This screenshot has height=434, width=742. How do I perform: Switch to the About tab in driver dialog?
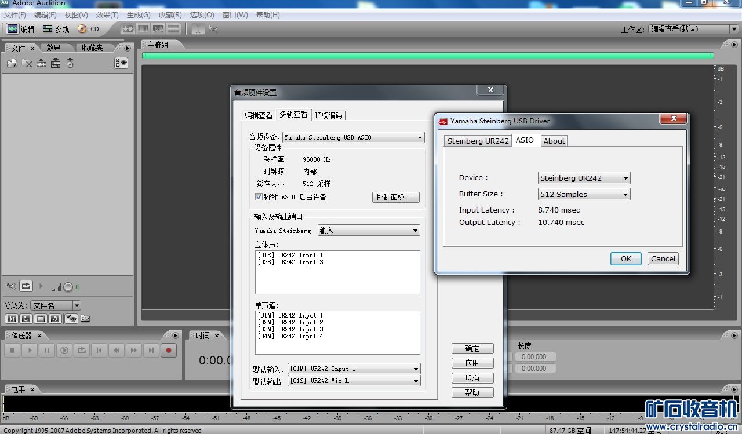point(554,141)
